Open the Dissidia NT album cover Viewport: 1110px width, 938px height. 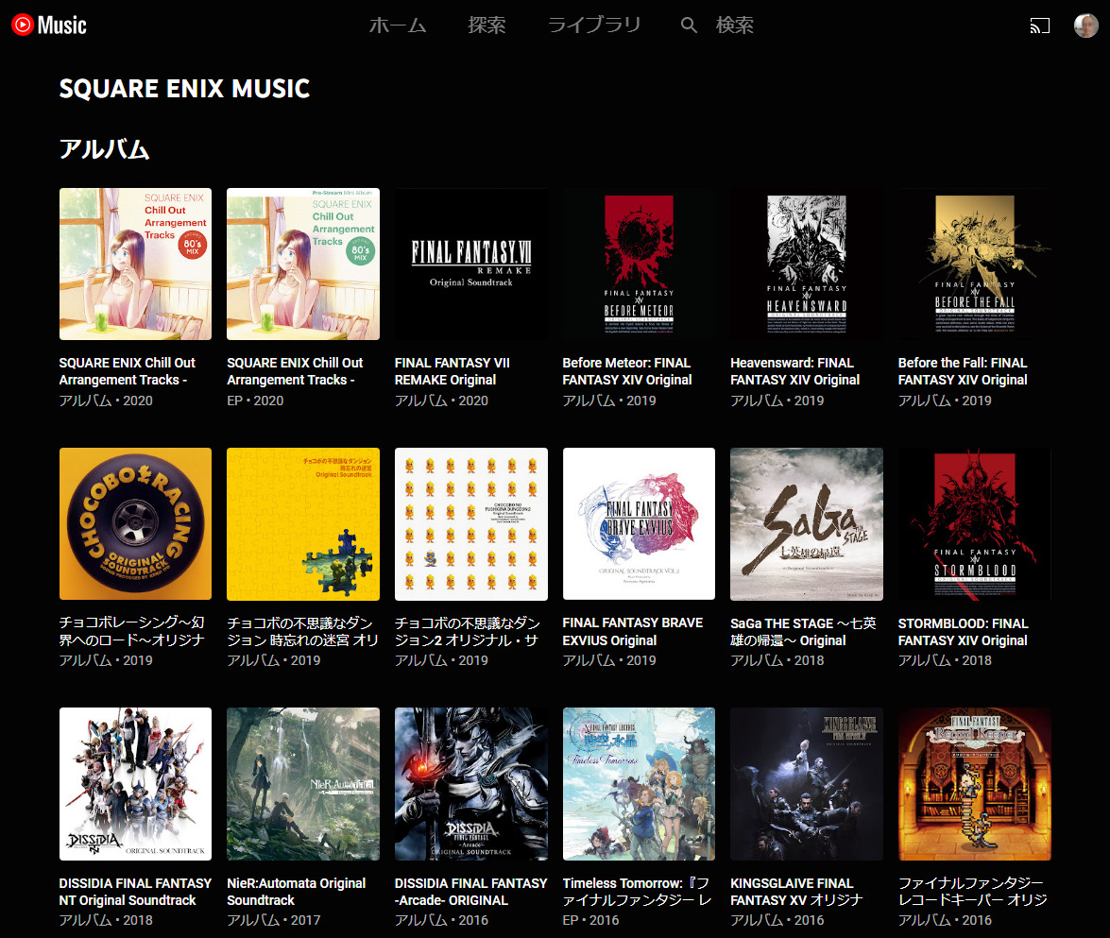135,784
